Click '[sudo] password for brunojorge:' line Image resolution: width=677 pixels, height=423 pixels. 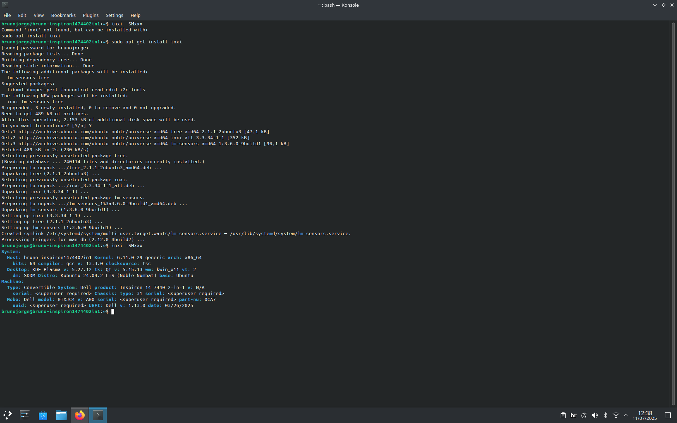tap(45, 48)
